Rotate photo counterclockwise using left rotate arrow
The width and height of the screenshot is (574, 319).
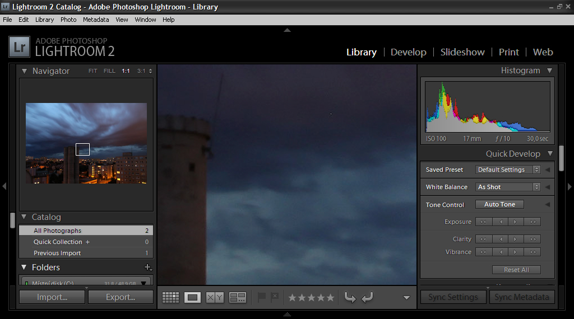coord(350,298)
